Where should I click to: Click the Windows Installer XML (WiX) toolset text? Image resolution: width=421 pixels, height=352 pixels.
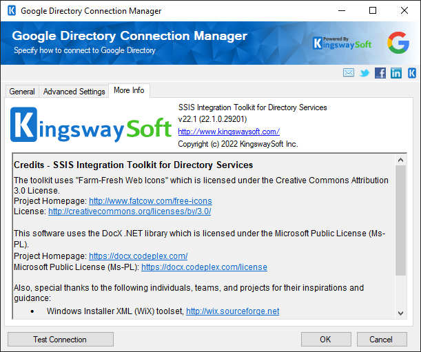pyautogui.click(x=115, y=311)
